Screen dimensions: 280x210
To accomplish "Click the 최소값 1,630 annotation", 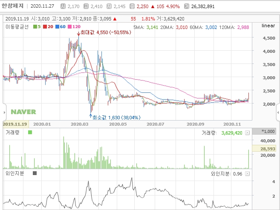I will coord(116,118).
